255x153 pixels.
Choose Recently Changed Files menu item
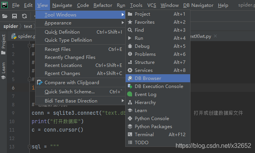(80, 57)
